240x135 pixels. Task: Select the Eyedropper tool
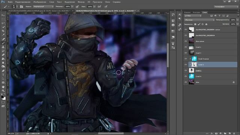[x=3, y=35]
